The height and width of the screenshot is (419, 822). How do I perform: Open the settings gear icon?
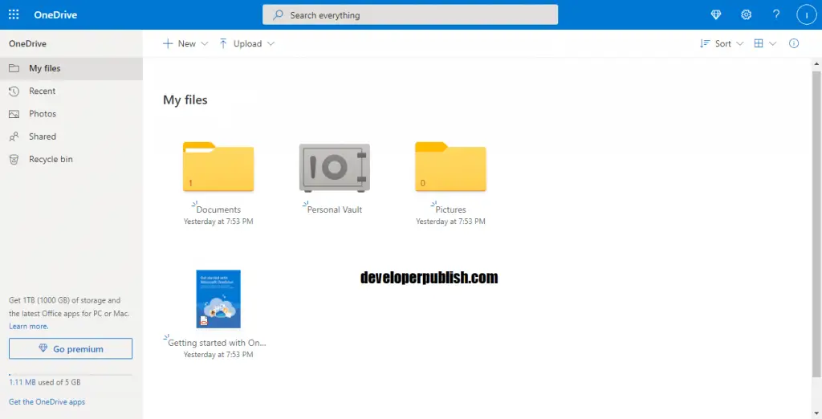click(746, 14)
